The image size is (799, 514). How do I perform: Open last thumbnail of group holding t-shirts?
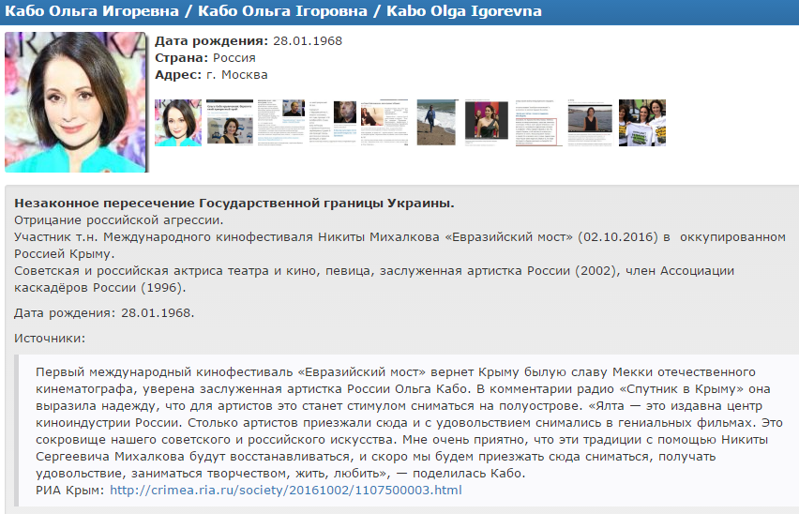click(x=642, y=122)
